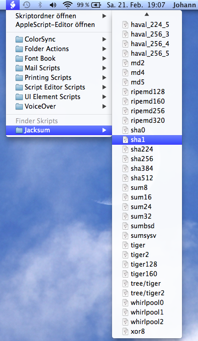
Task: Select ripemd320 entry
Action: coord(147,121)
